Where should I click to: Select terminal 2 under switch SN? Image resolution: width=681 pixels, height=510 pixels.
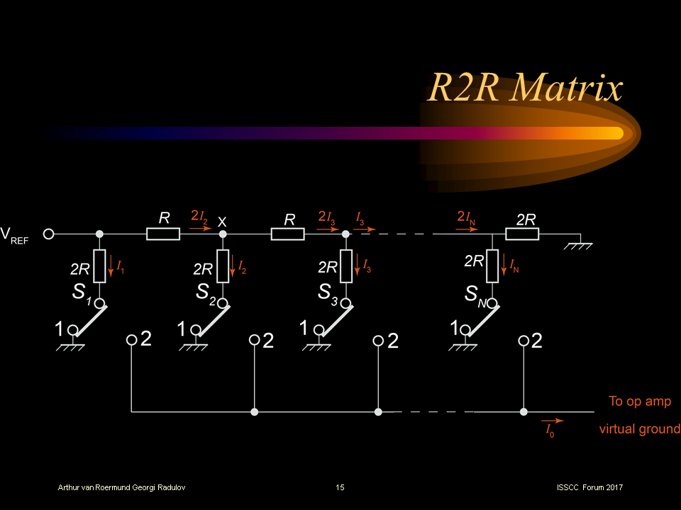[524, 341]
